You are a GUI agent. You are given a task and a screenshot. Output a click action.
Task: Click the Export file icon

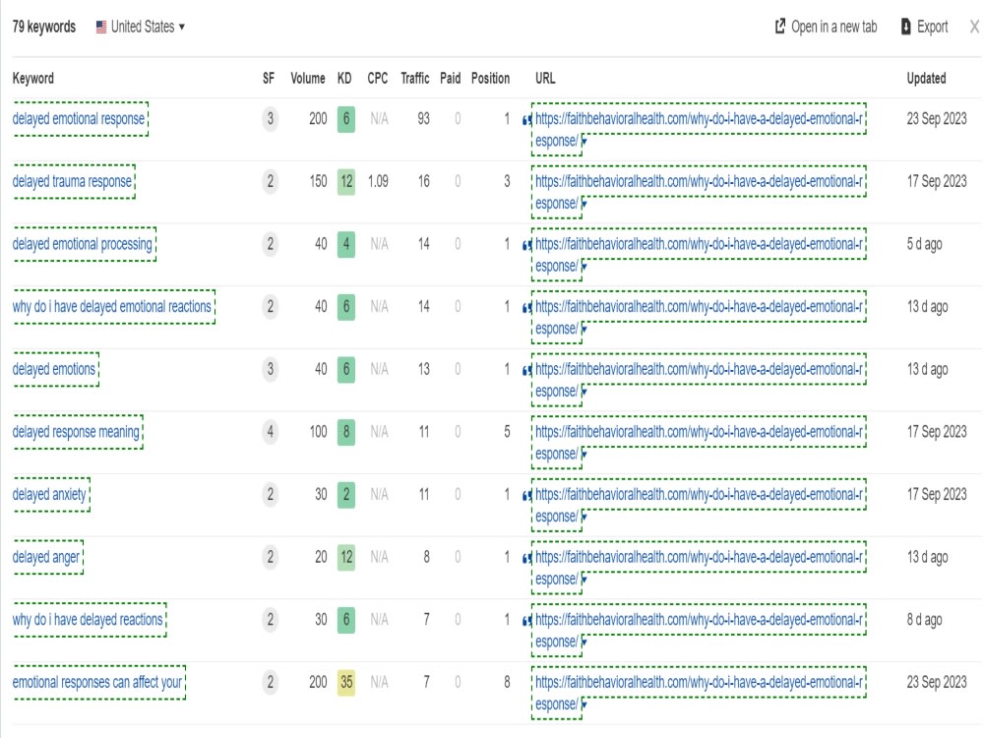[905, 27]
